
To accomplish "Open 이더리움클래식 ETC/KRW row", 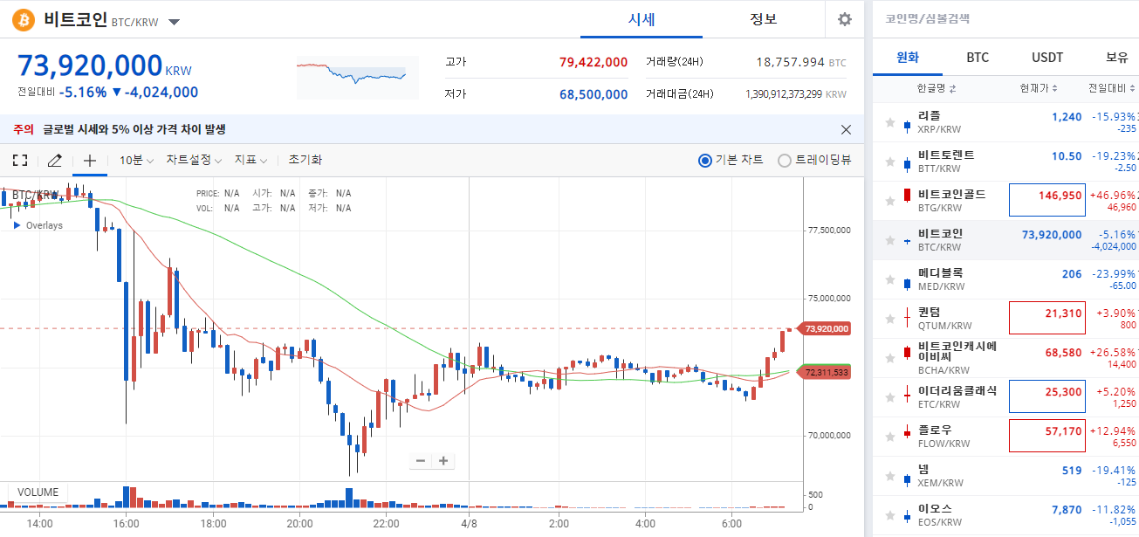I will click(1005, 397).
